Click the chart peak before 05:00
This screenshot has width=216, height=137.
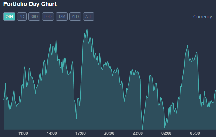coord(188,45)
